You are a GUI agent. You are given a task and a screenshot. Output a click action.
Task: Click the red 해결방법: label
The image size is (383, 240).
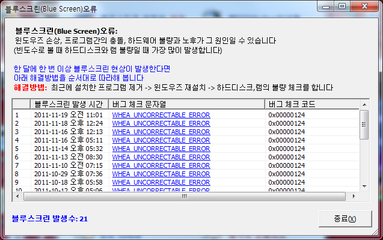(x=30, y=87)
